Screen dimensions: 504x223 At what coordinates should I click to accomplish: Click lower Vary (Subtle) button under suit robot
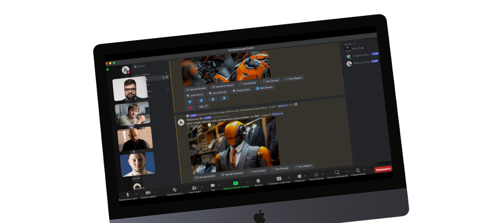click(257, 170)
